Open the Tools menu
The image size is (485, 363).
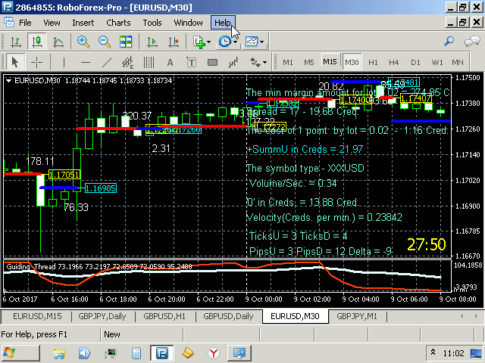click(x=152, y=23)
